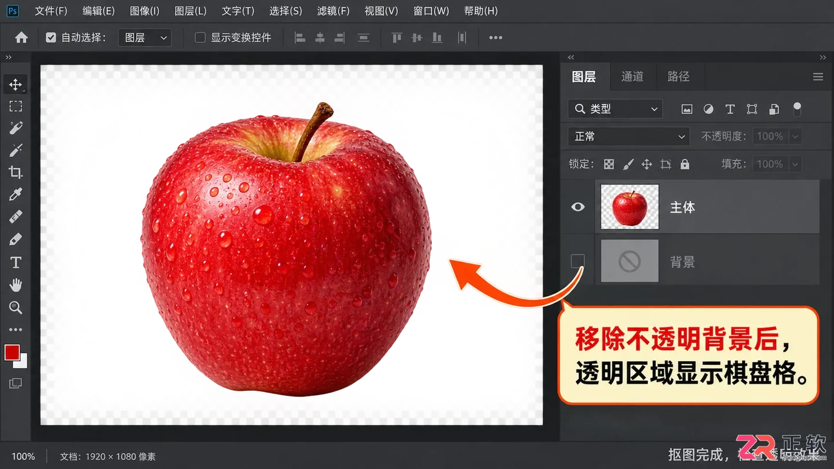The height and width of the screenshot is (469, 834).
Task: Open the 类型 filter dropdown
Action: [x=616, y=109]
